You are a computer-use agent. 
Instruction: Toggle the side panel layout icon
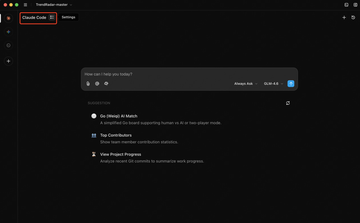355,5
